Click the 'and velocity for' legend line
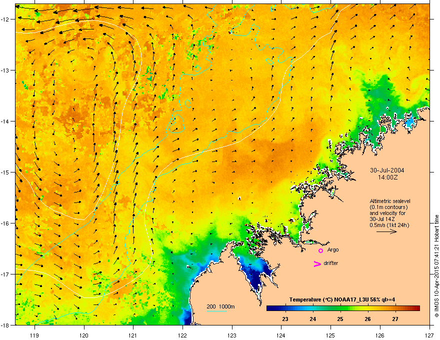The image size is (440, 340). pos(387,213)
